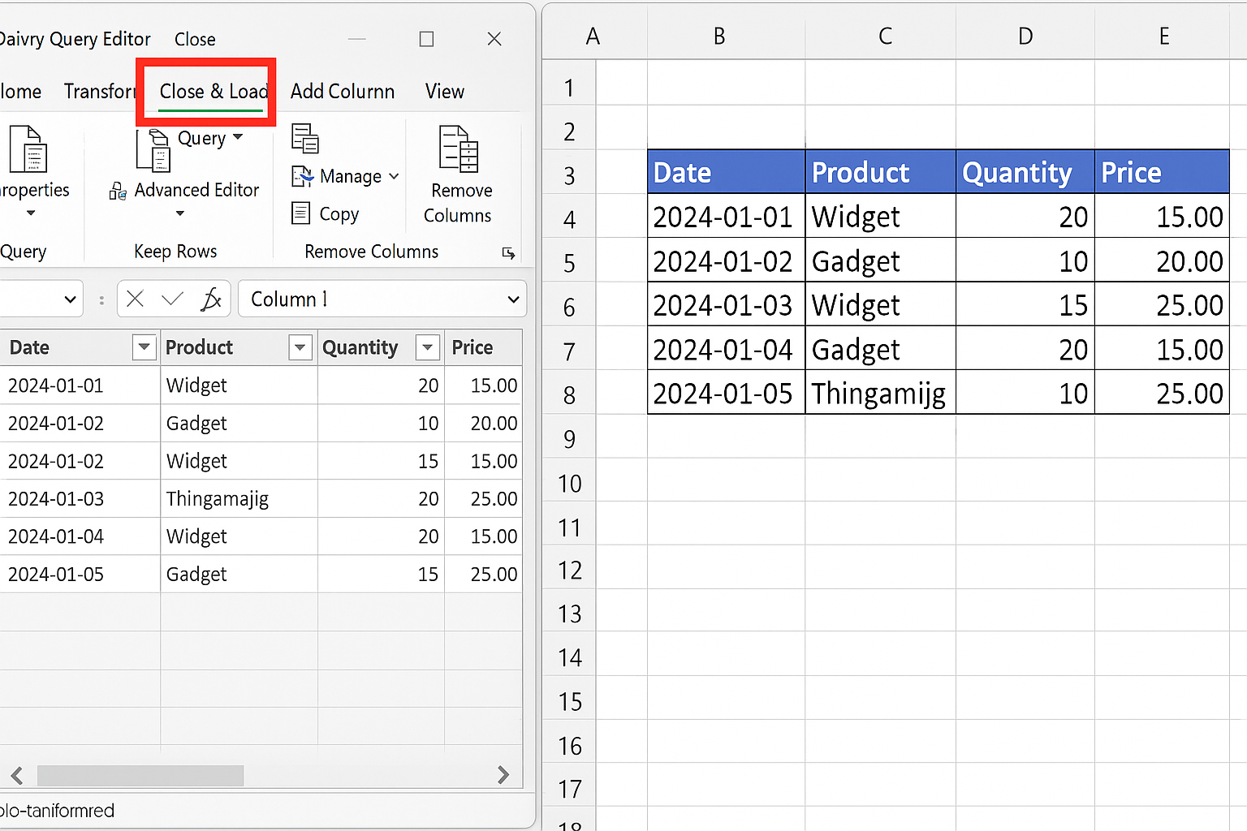Click the Thingamijg cell in Excel sheet
The image size is (1247, 831).
(x=880, y=394)
